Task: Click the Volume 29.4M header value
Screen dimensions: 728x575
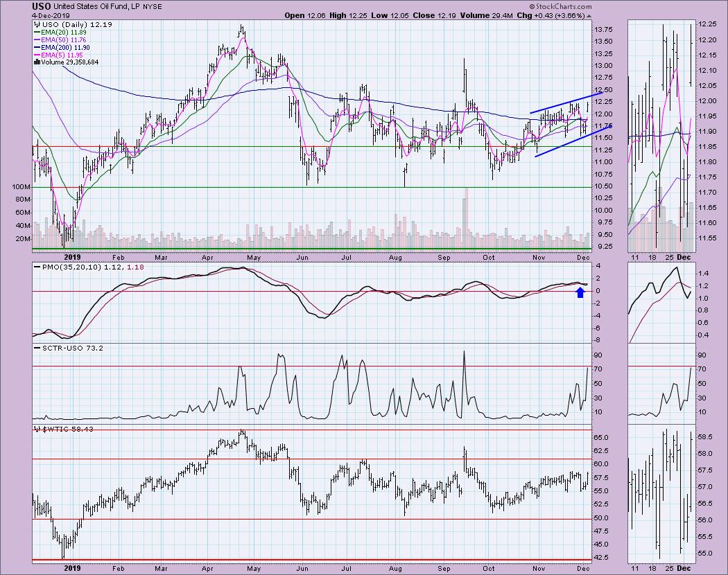Action: coord(486,15)
